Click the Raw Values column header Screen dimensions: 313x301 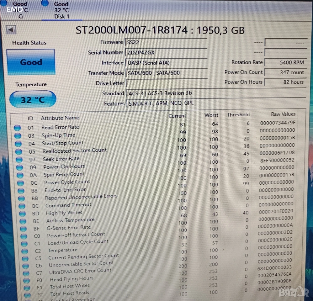283,114
